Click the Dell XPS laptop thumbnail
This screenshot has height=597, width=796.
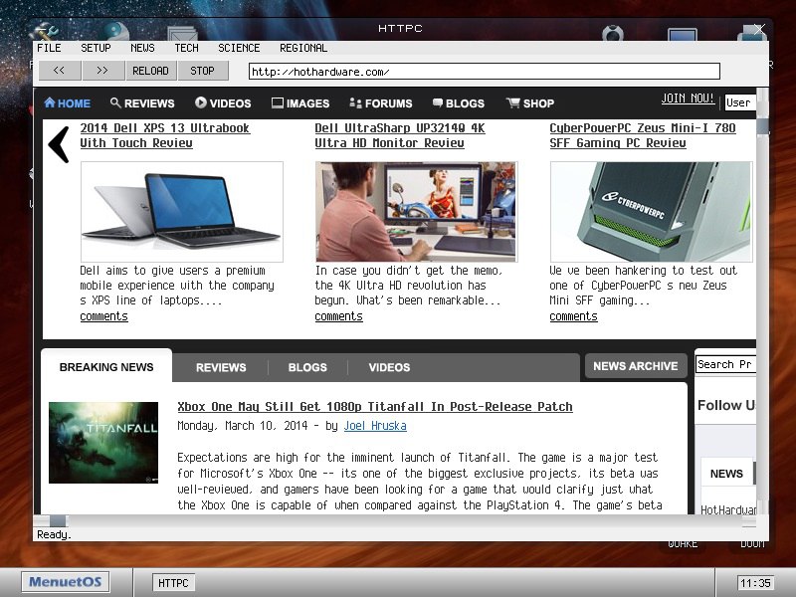tap(182, 212)
